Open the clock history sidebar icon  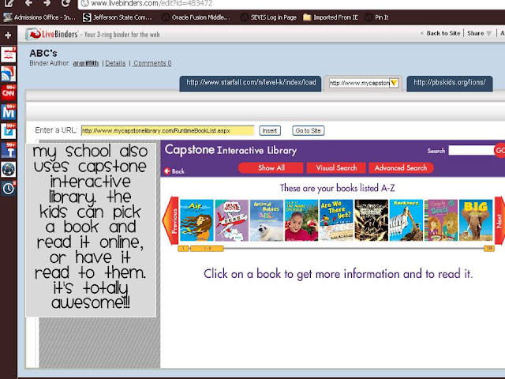(9, 189)
